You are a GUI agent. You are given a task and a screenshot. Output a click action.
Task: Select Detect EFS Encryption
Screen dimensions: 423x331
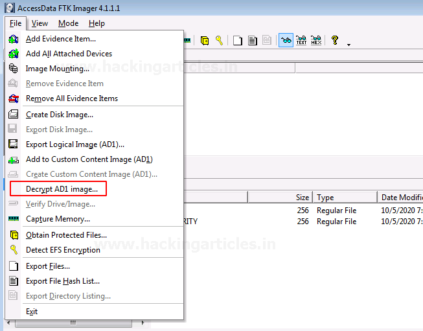[x=94, y=250]
